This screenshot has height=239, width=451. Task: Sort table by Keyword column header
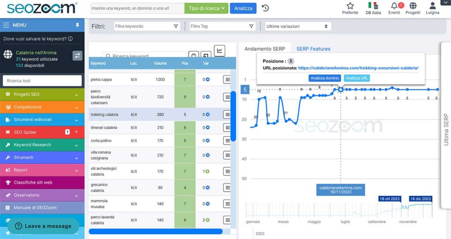pos(98,63)
